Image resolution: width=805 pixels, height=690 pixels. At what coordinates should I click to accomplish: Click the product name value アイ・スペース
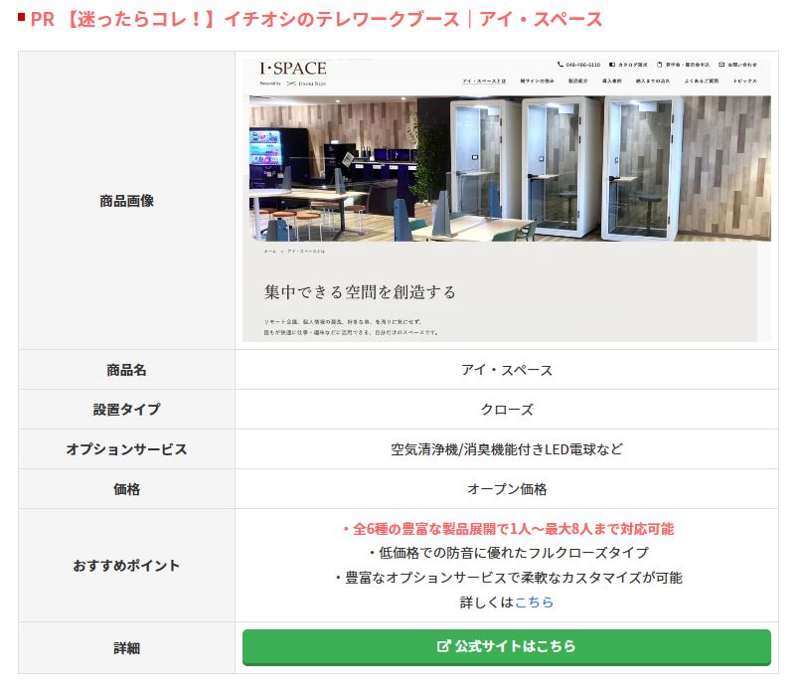pyautogui.click(x=507, y=370)
